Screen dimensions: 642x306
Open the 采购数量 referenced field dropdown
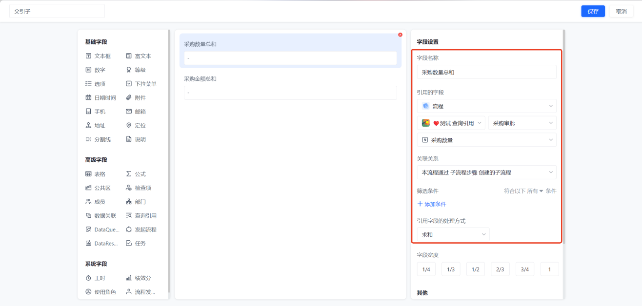[486, 140]
